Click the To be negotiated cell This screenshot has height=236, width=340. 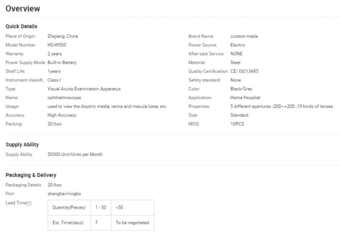(133, 223)
